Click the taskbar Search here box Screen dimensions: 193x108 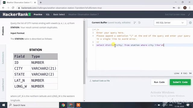pos(33,105)
